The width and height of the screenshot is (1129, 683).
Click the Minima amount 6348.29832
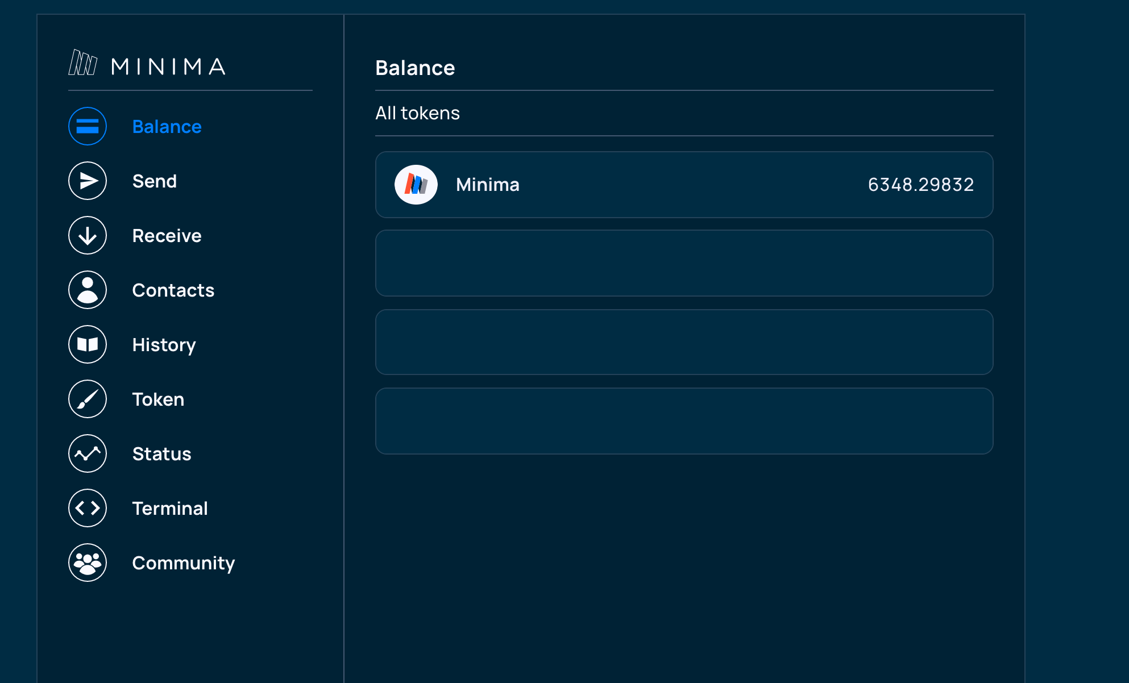pos(921,184)
